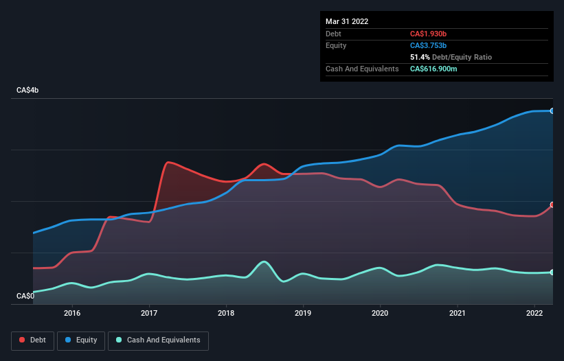This screenshot has height=361, width=564.
Task: Select the 2018 x-axis label
Action: coord(226,313)
